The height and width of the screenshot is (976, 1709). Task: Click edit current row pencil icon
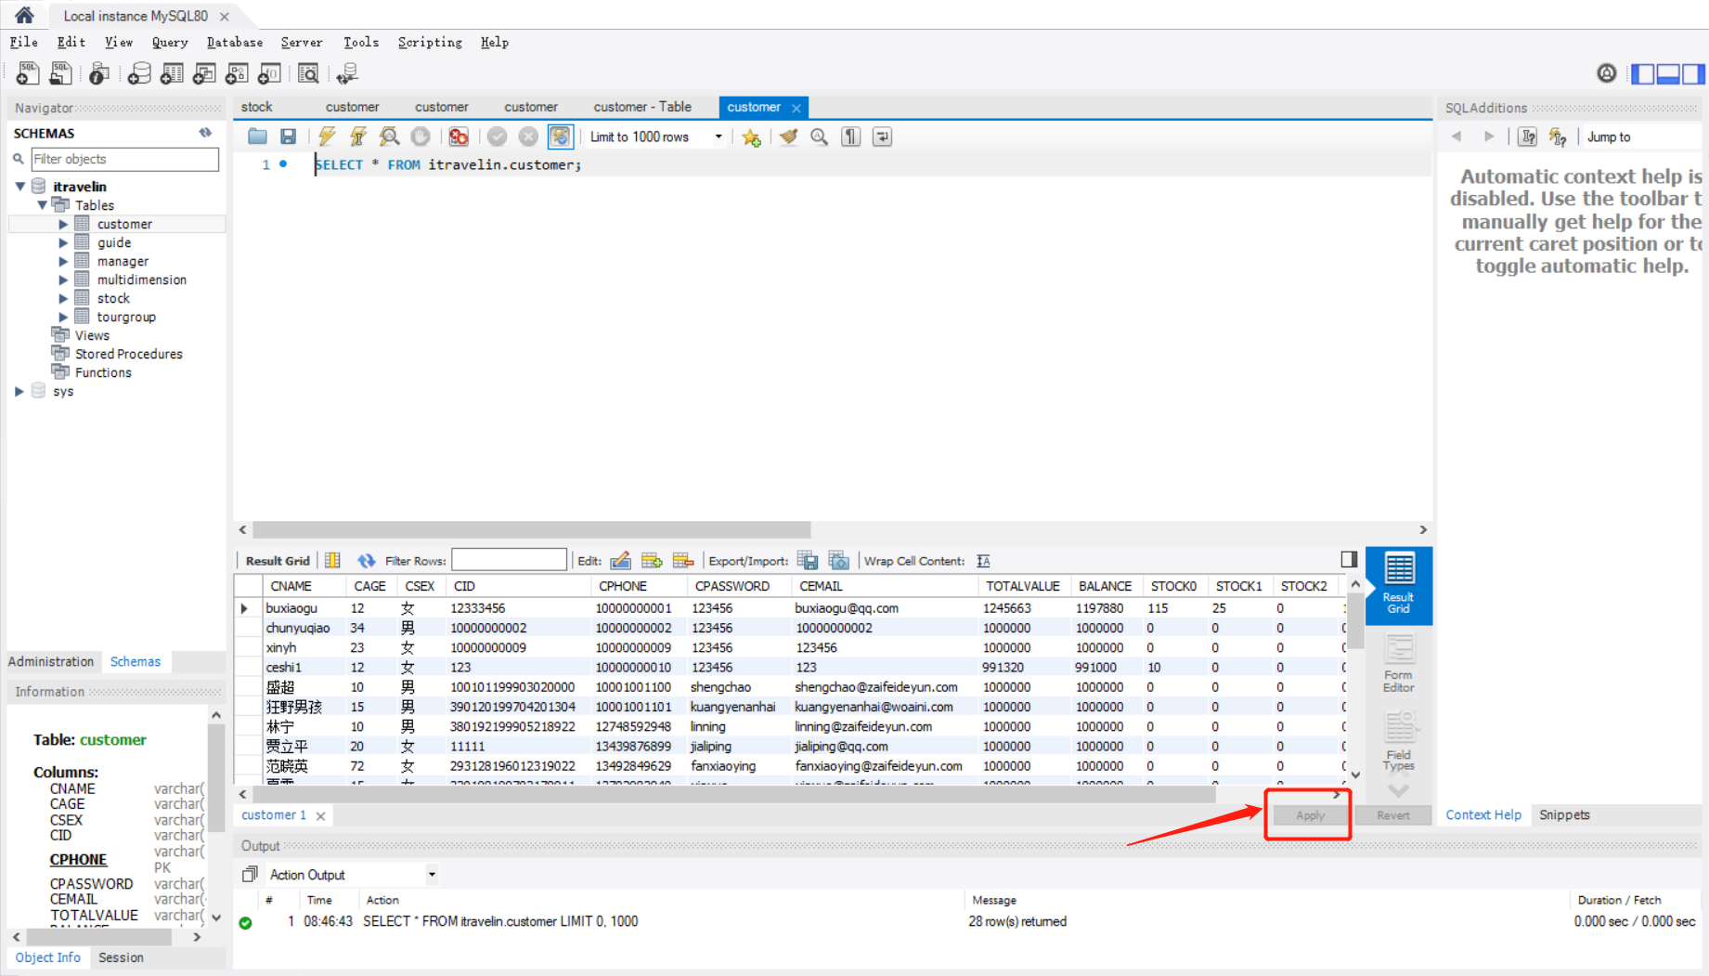[621, 560]
